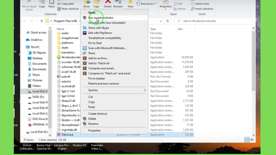Screen dimensions: 276x155
Task: Sort by the Name column header
Action: [60, 29]
